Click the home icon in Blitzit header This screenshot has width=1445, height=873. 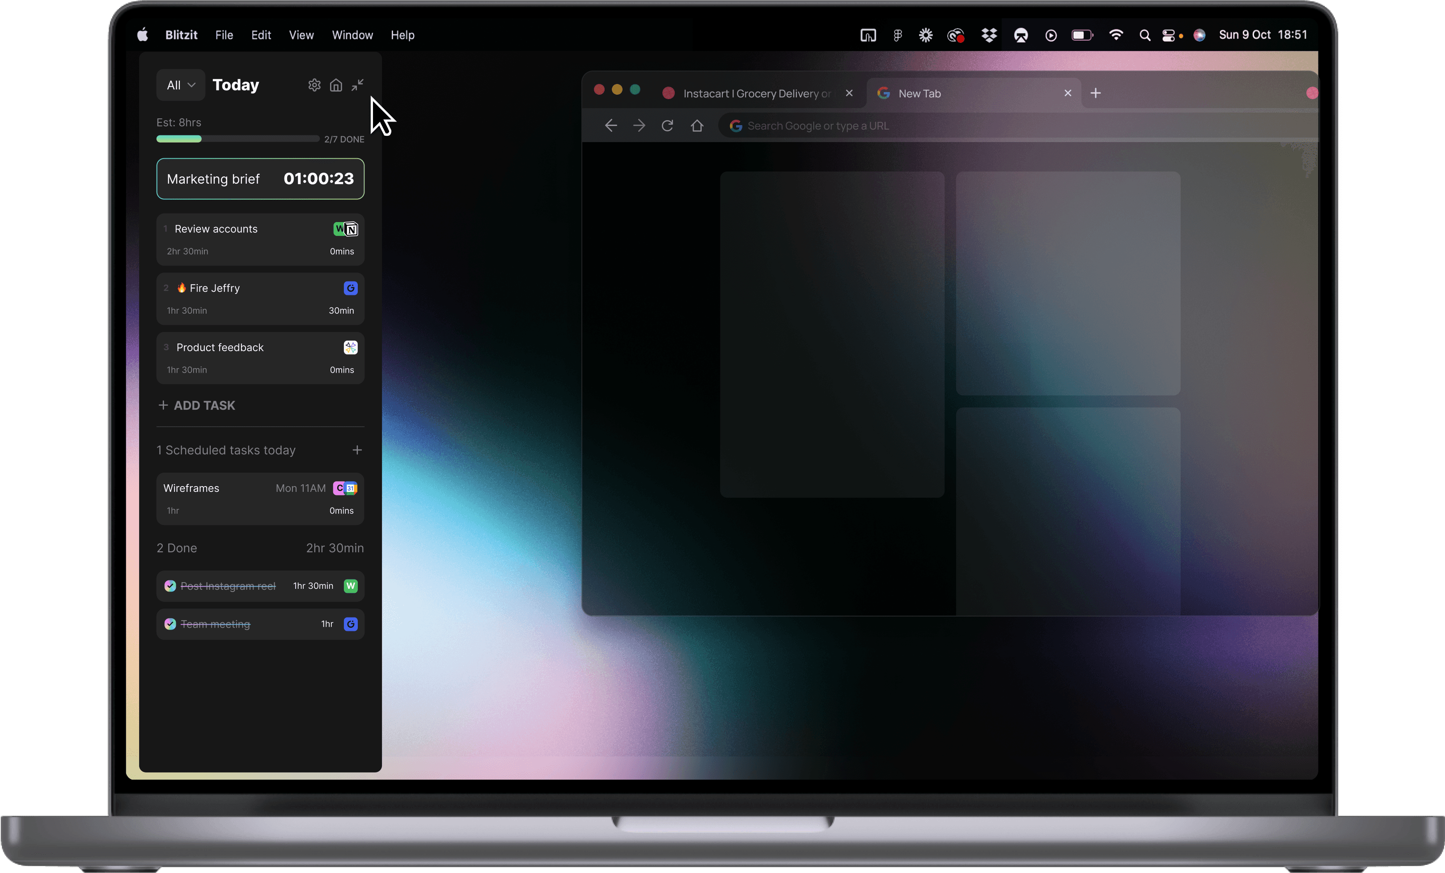[336, 85]
